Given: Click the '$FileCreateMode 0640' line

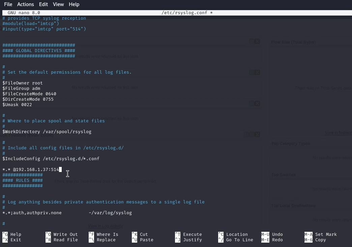Looking at the screenshot, I should [x=29, y=94].
